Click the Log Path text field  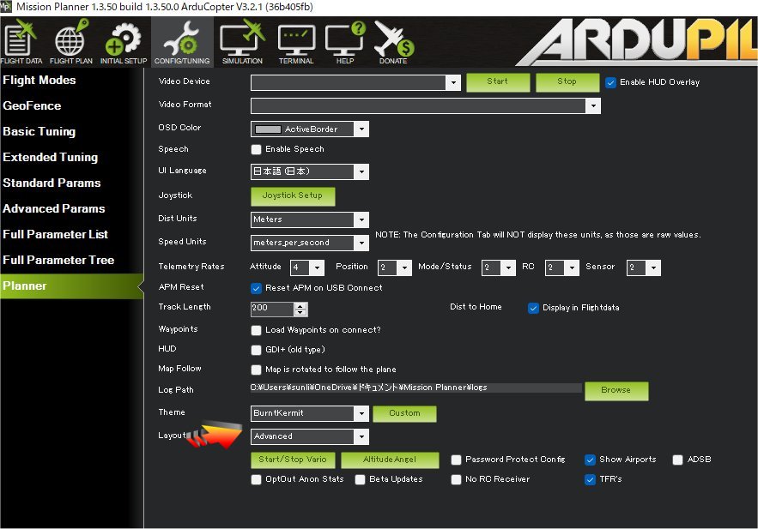pyautogui.click(x=415, y=388)
